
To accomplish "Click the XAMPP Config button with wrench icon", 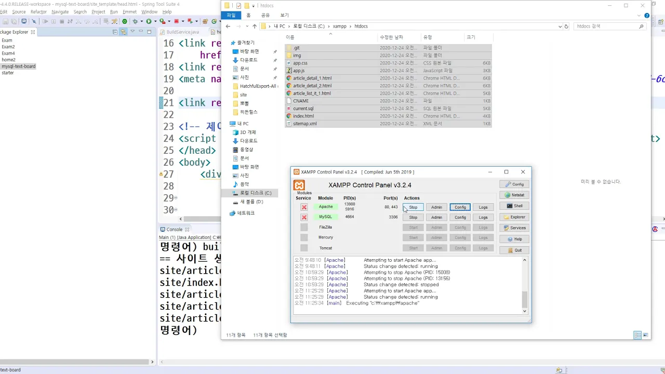I will click(514, 184).
